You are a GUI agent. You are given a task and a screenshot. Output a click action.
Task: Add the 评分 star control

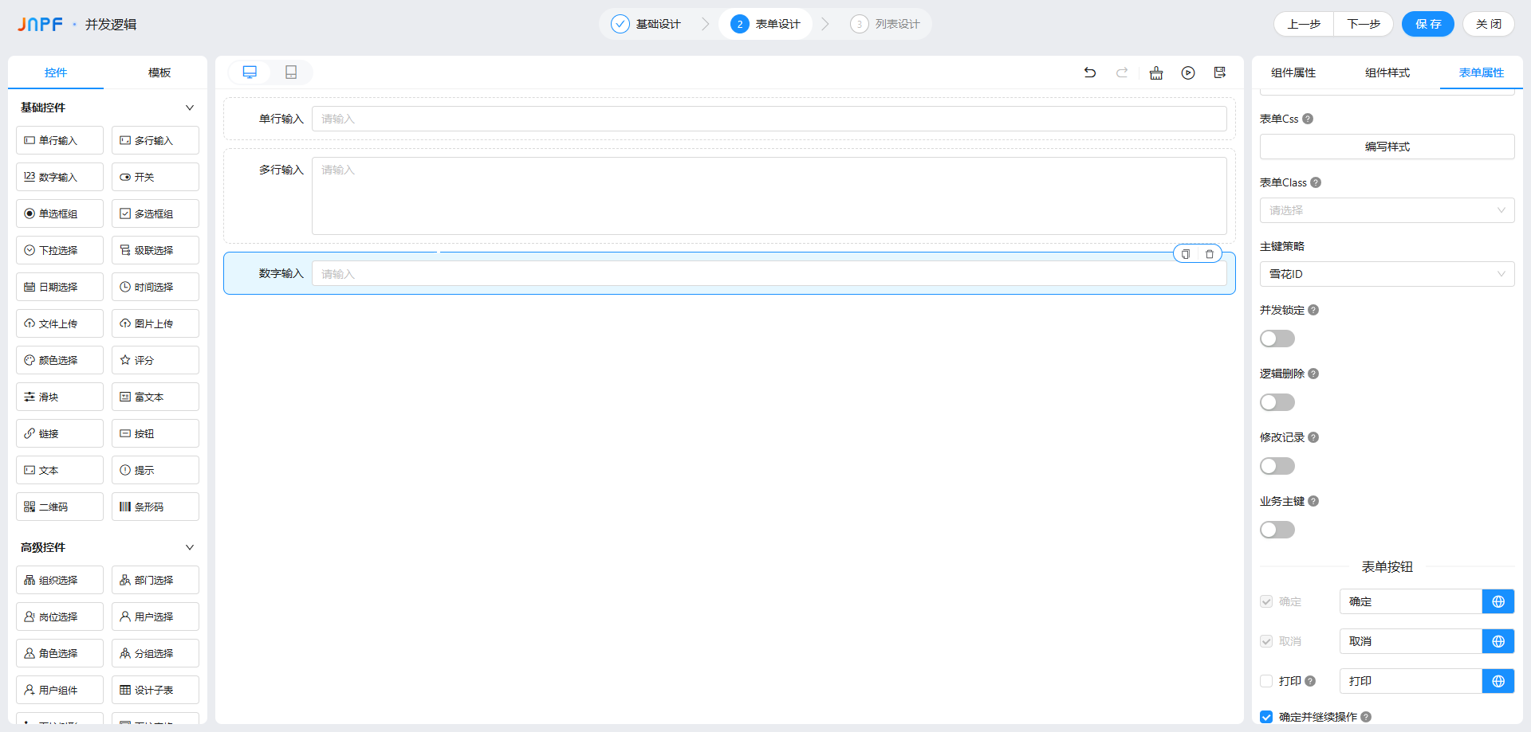tap(155, 360)
